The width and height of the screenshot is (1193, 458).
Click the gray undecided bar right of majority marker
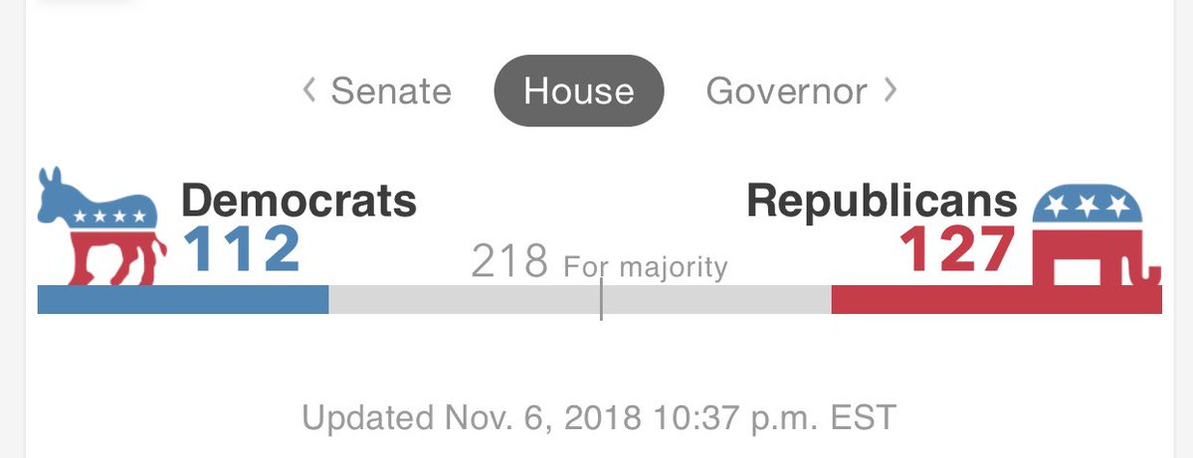(x=716, y=299)
